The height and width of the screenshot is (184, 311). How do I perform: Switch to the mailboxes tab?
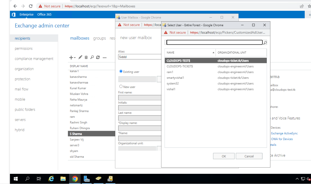pyautogui.click(x=80, y=38)
